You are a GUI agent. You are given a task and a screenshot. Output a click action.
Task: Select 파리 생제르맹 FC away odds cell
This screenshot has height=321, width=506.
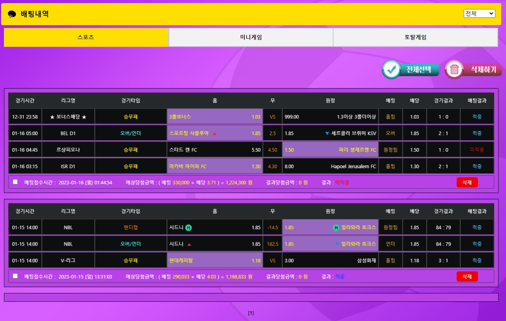click(x=330, y=150)
